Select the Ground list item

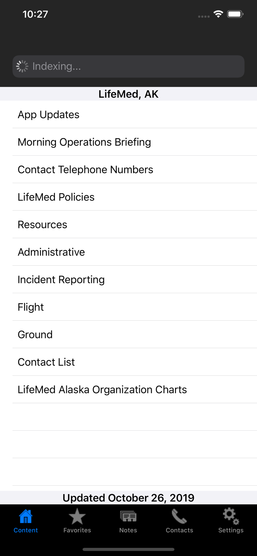[35, 334]
